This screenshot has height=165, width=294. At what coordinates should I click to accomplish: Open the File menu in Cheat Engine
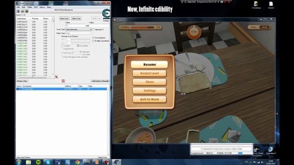pos(18,7)
